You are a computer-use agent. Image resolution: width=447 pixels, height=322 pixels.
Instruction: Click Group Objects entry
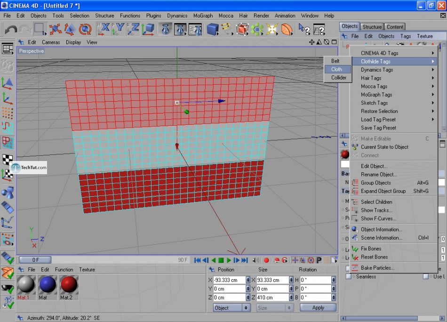[x=394, y=183]
